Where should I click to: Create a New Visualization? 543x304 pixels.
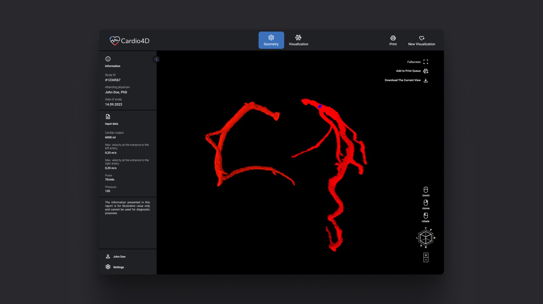422,40
